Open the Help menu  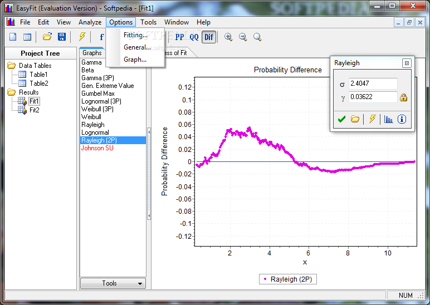(203, 22)
